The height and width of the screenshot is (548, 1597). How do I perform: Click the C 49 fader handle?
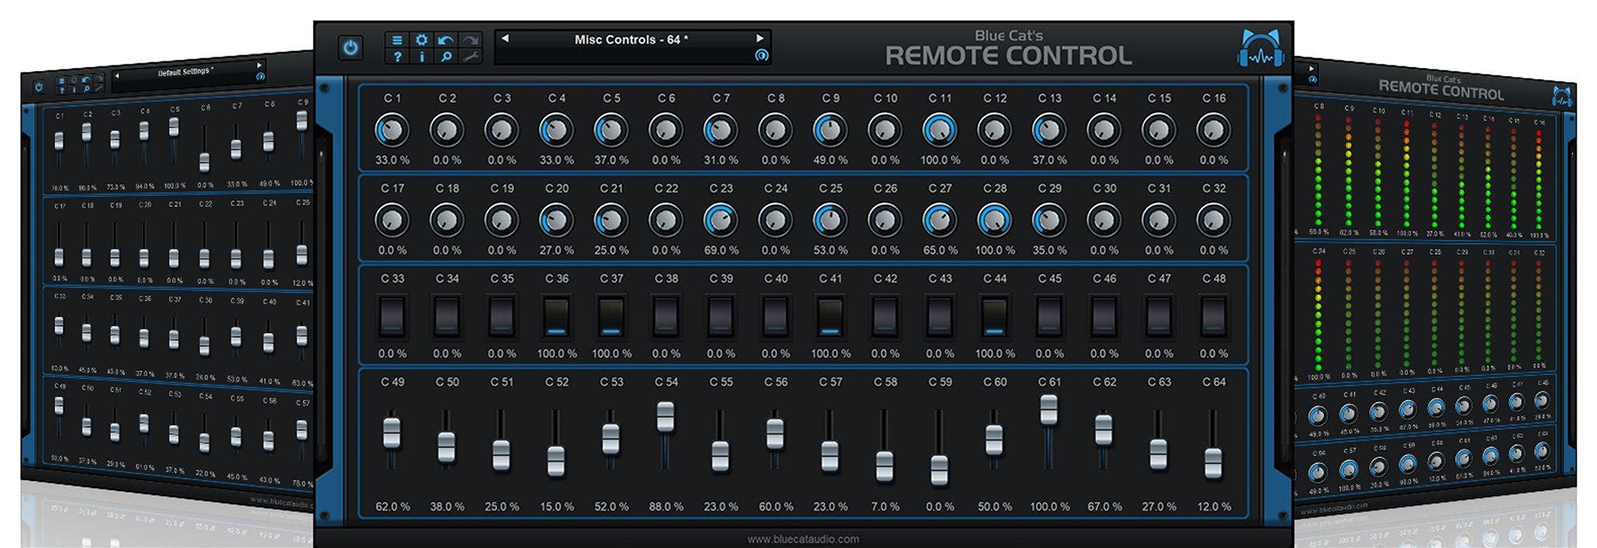392,432
